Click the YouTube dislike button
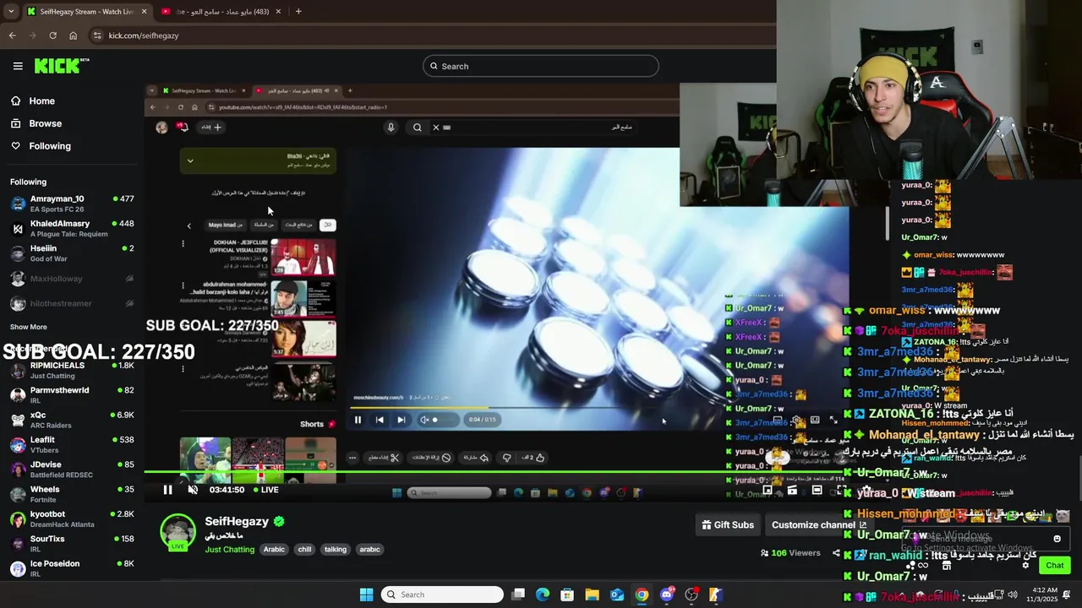 coord(506,458)
